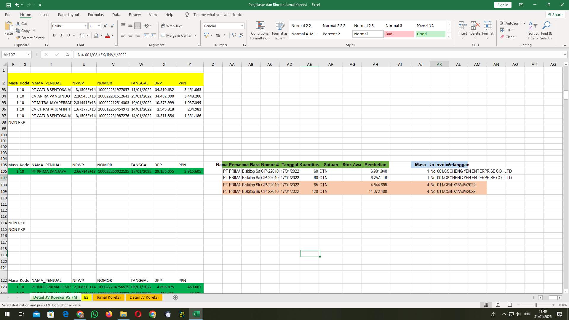
Task: Open the Jurnal Koreksi sheet tab
Action: coord(108,297)
